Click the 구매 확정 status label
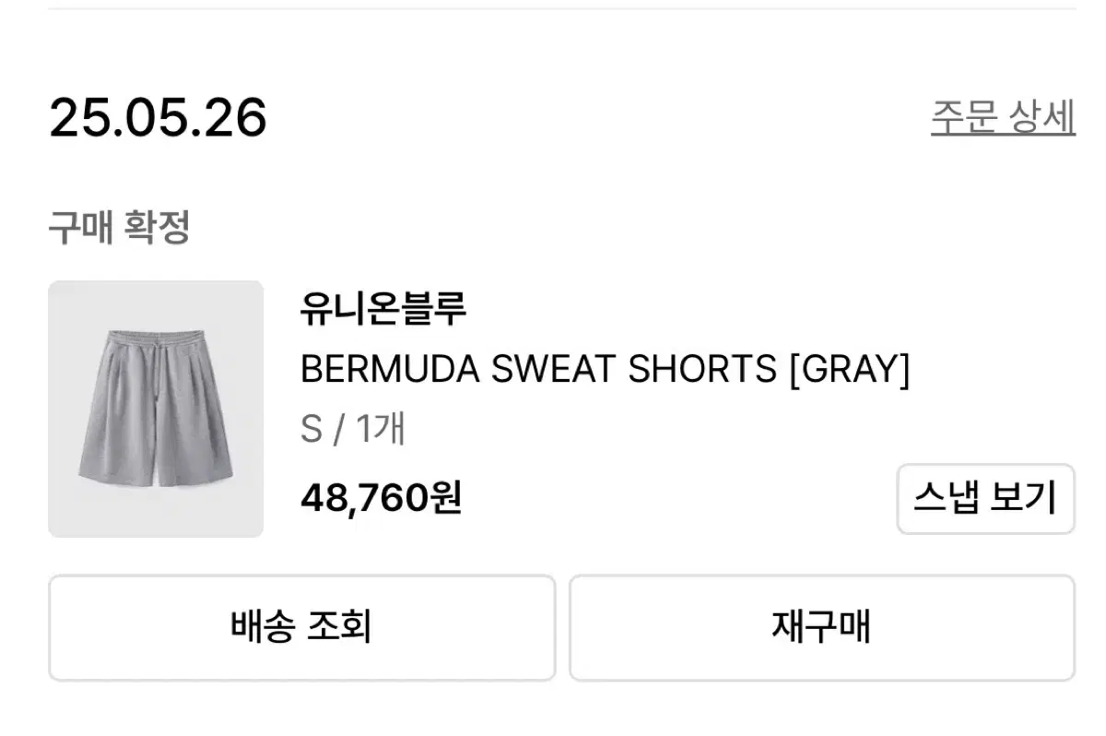This screenshot has width=1106, height=736. [x=119, y=228]
